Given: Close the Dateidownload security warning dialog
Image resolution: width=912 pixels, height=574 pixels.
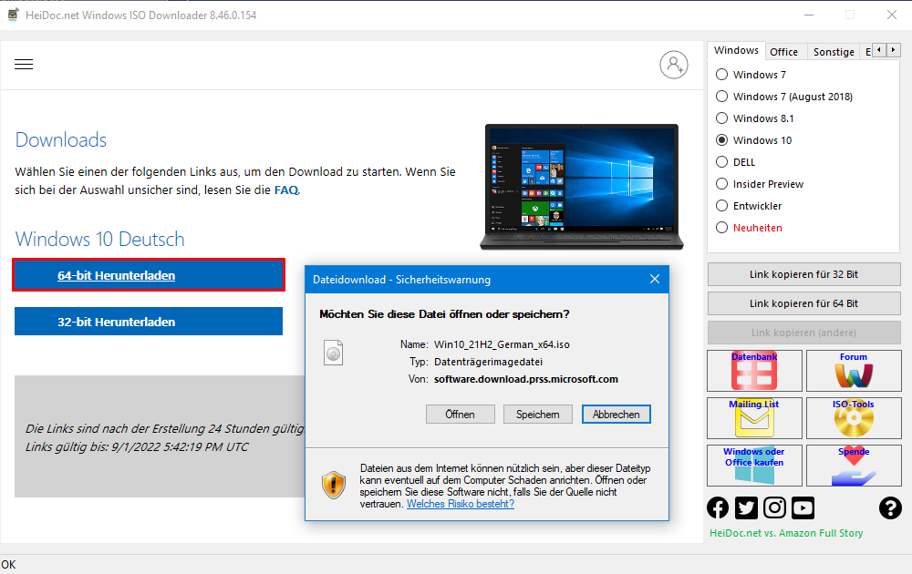Looking at the screenshot, I should (x=654, y=280).
